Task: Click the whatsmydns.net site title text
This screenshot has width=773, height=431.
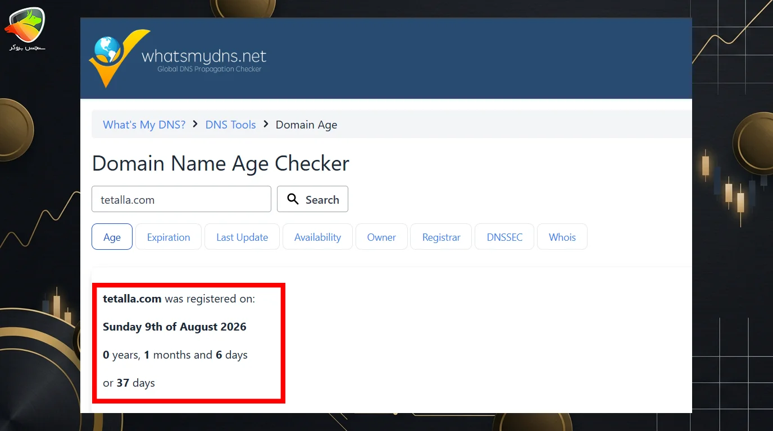Action: pyautogui.click(x=204, y=56)
